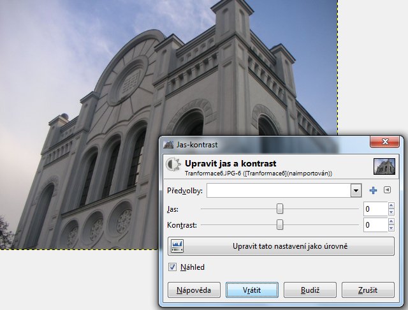Click the plus icon to save preset
Image resolution: width=408 pixels, height=310 pixels.
point(373,191)
